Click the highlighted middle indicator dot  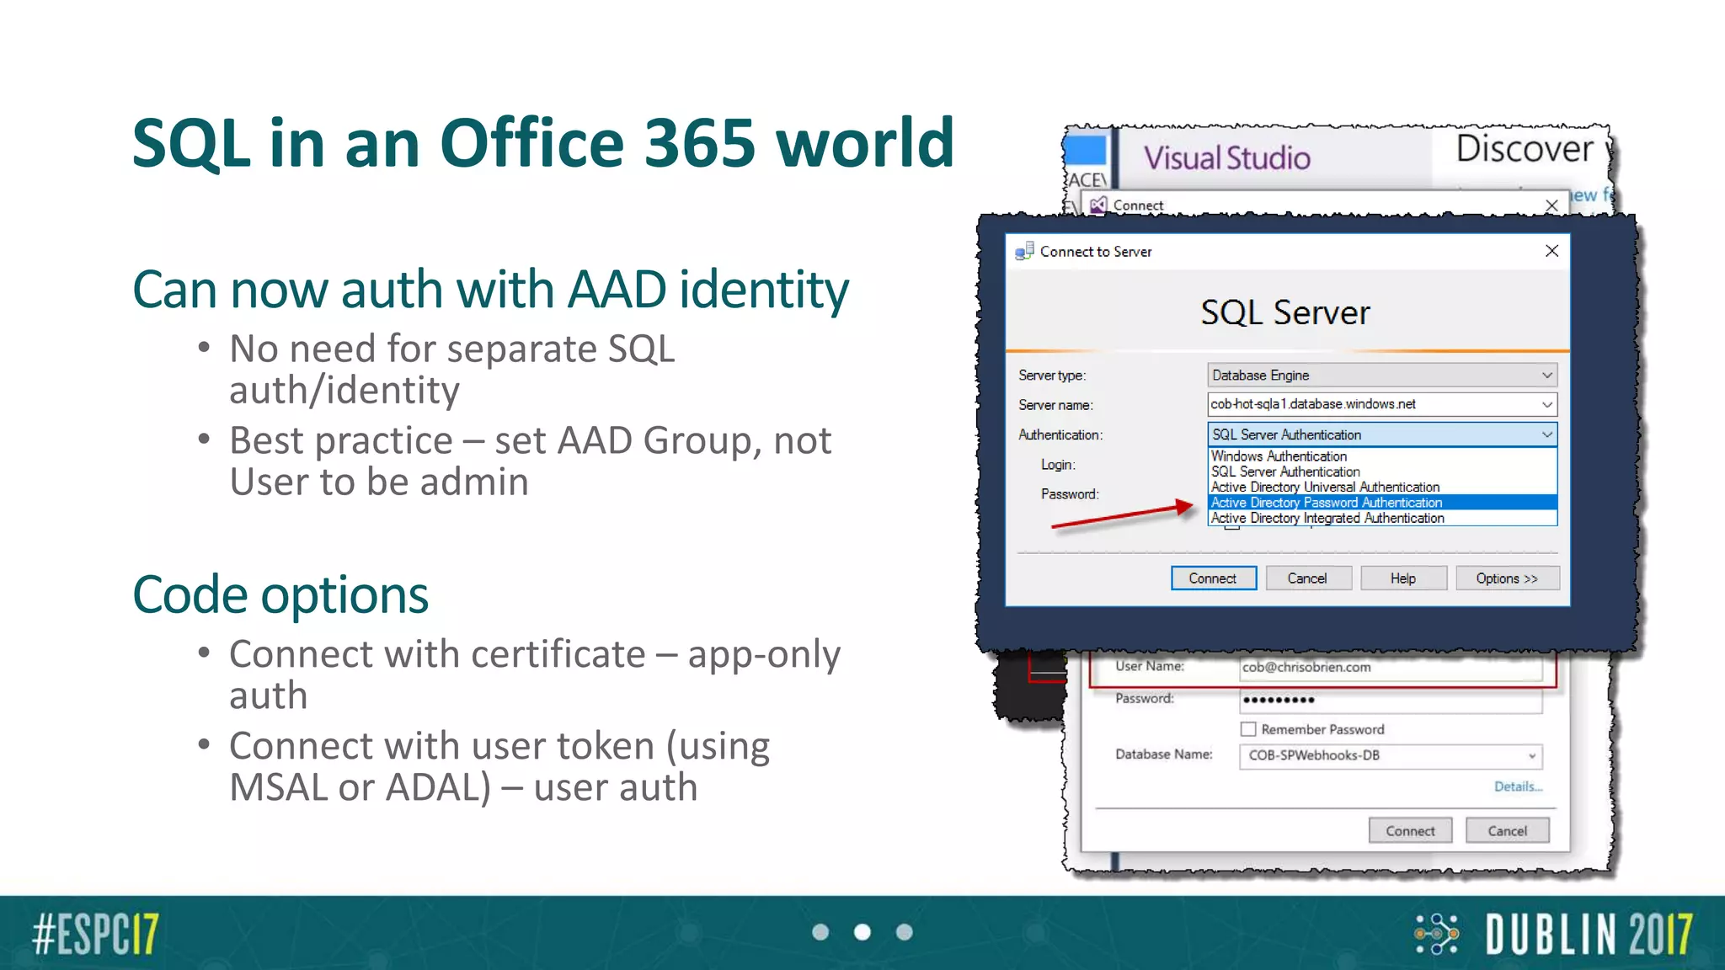point(862,932)
